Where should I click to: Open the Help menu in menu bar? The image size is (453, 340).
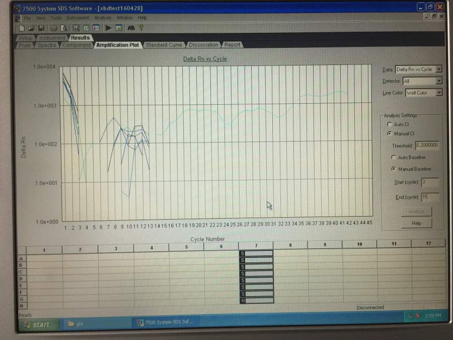click(x=142, y=18)
